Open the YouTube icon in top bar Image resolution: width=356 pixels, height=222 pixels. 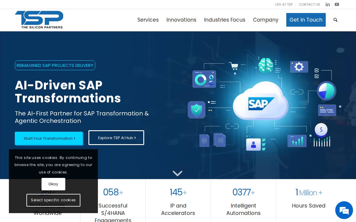(x=337, y=4)
